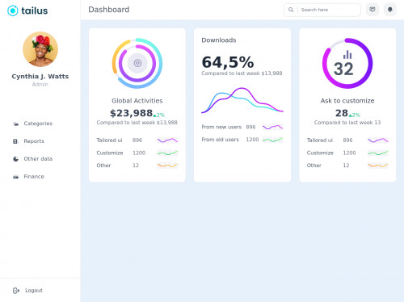
Task: Click the number 28 in Ask to customize
Action: (342, 113)
